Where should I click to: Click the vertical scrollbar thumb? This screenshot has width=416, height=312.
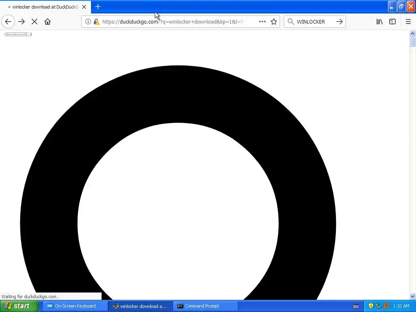click(x=412, y=42)
